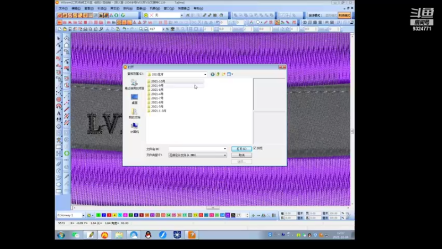Open the 编辑 (Edit) menu
This screenshot has width=442, height=249.
point(76,8)
